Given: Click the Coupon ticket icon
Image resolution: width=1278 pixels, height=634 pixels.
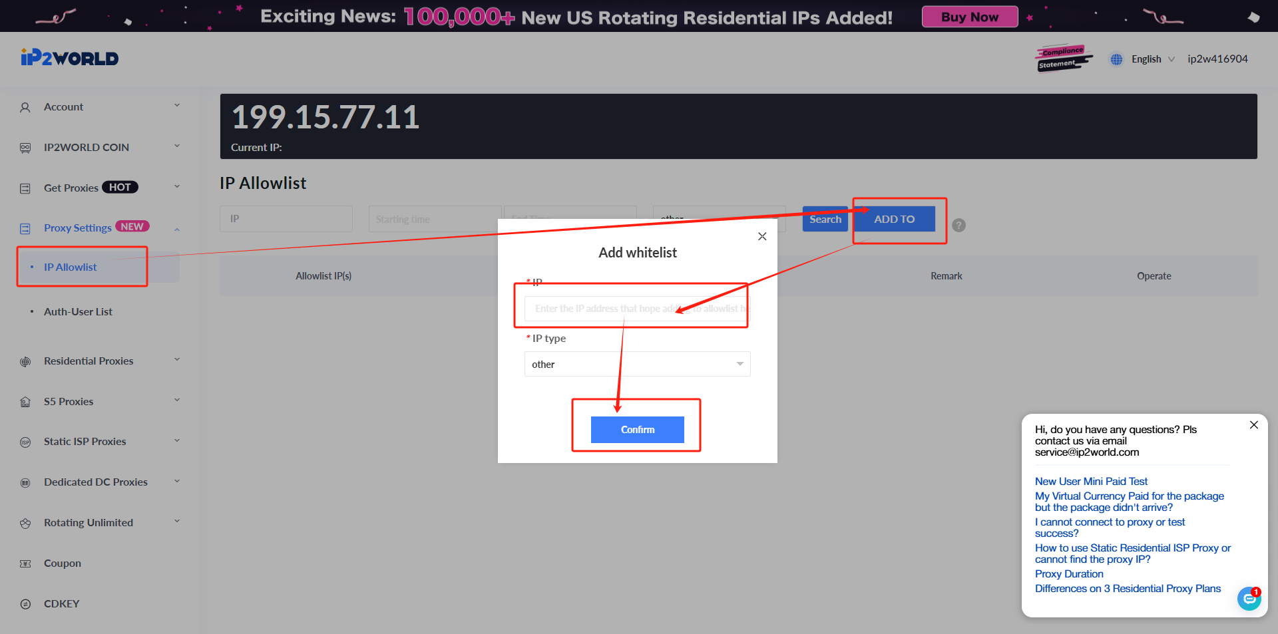Looking at the screenshot, I should point(25,563).
